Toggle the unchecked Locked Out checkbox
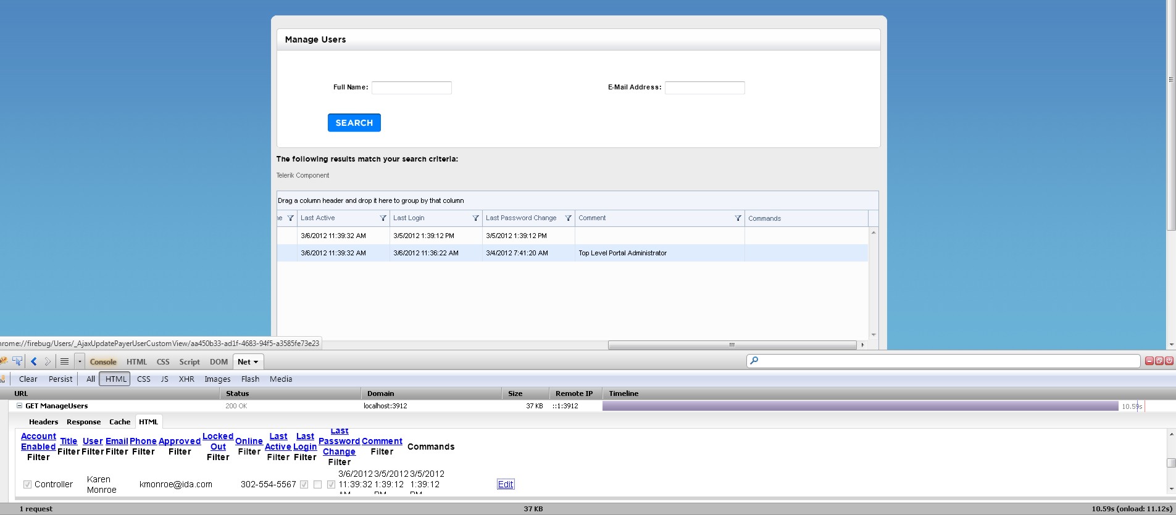This screenshot has height=515, width=1176. (317, 484)
